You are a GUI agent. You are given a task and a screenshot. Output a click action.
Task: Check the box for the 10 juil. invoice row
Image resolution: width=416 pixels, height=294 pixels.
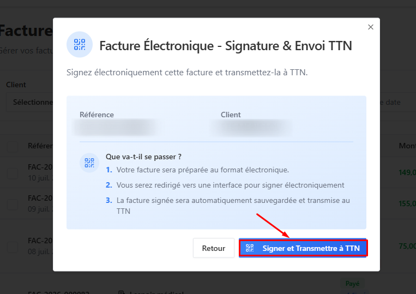(x=13, y=173)
